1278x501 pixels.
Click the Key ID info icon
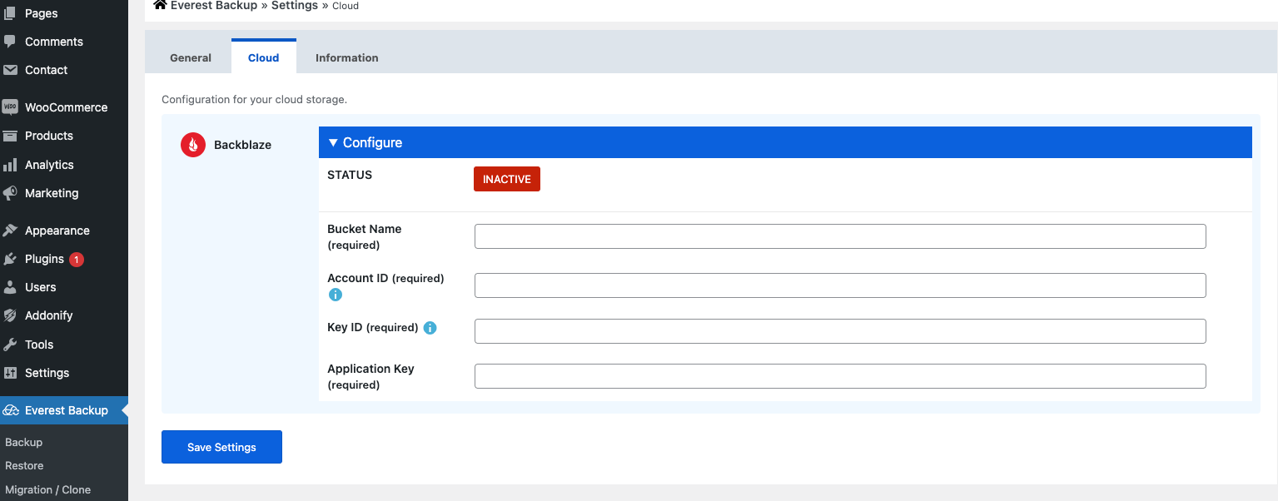430,328
